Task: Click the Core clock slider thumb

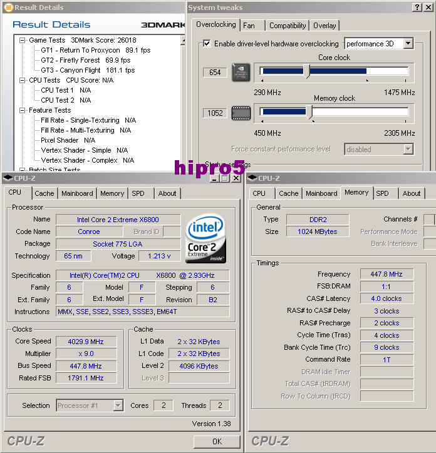Action: pyautogui.click(x=306, y=71)
